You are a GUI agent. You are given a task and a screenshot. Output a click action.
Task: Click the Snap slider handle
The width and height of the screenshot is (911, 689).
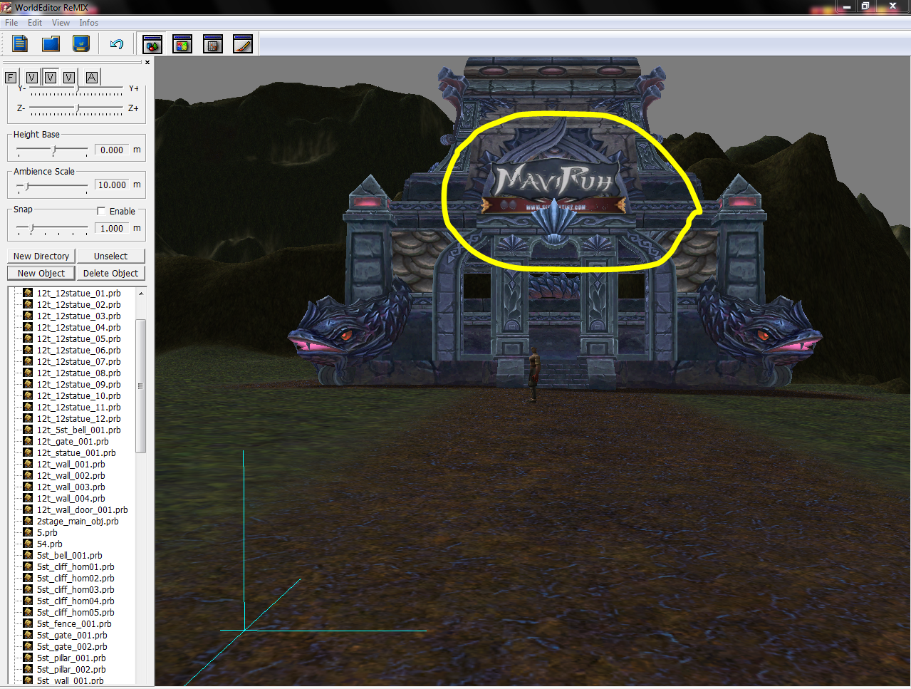tap(32, 228)
